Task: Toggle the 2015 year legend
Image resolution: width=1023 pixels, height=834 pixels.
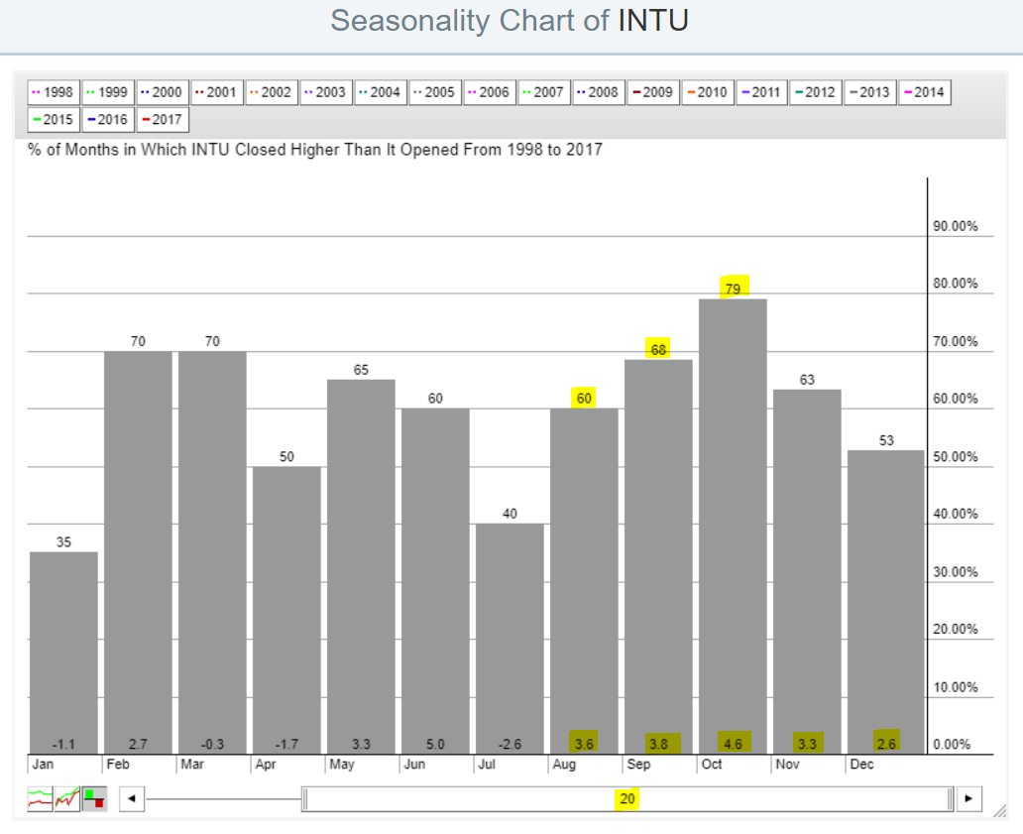Action: 54,120
